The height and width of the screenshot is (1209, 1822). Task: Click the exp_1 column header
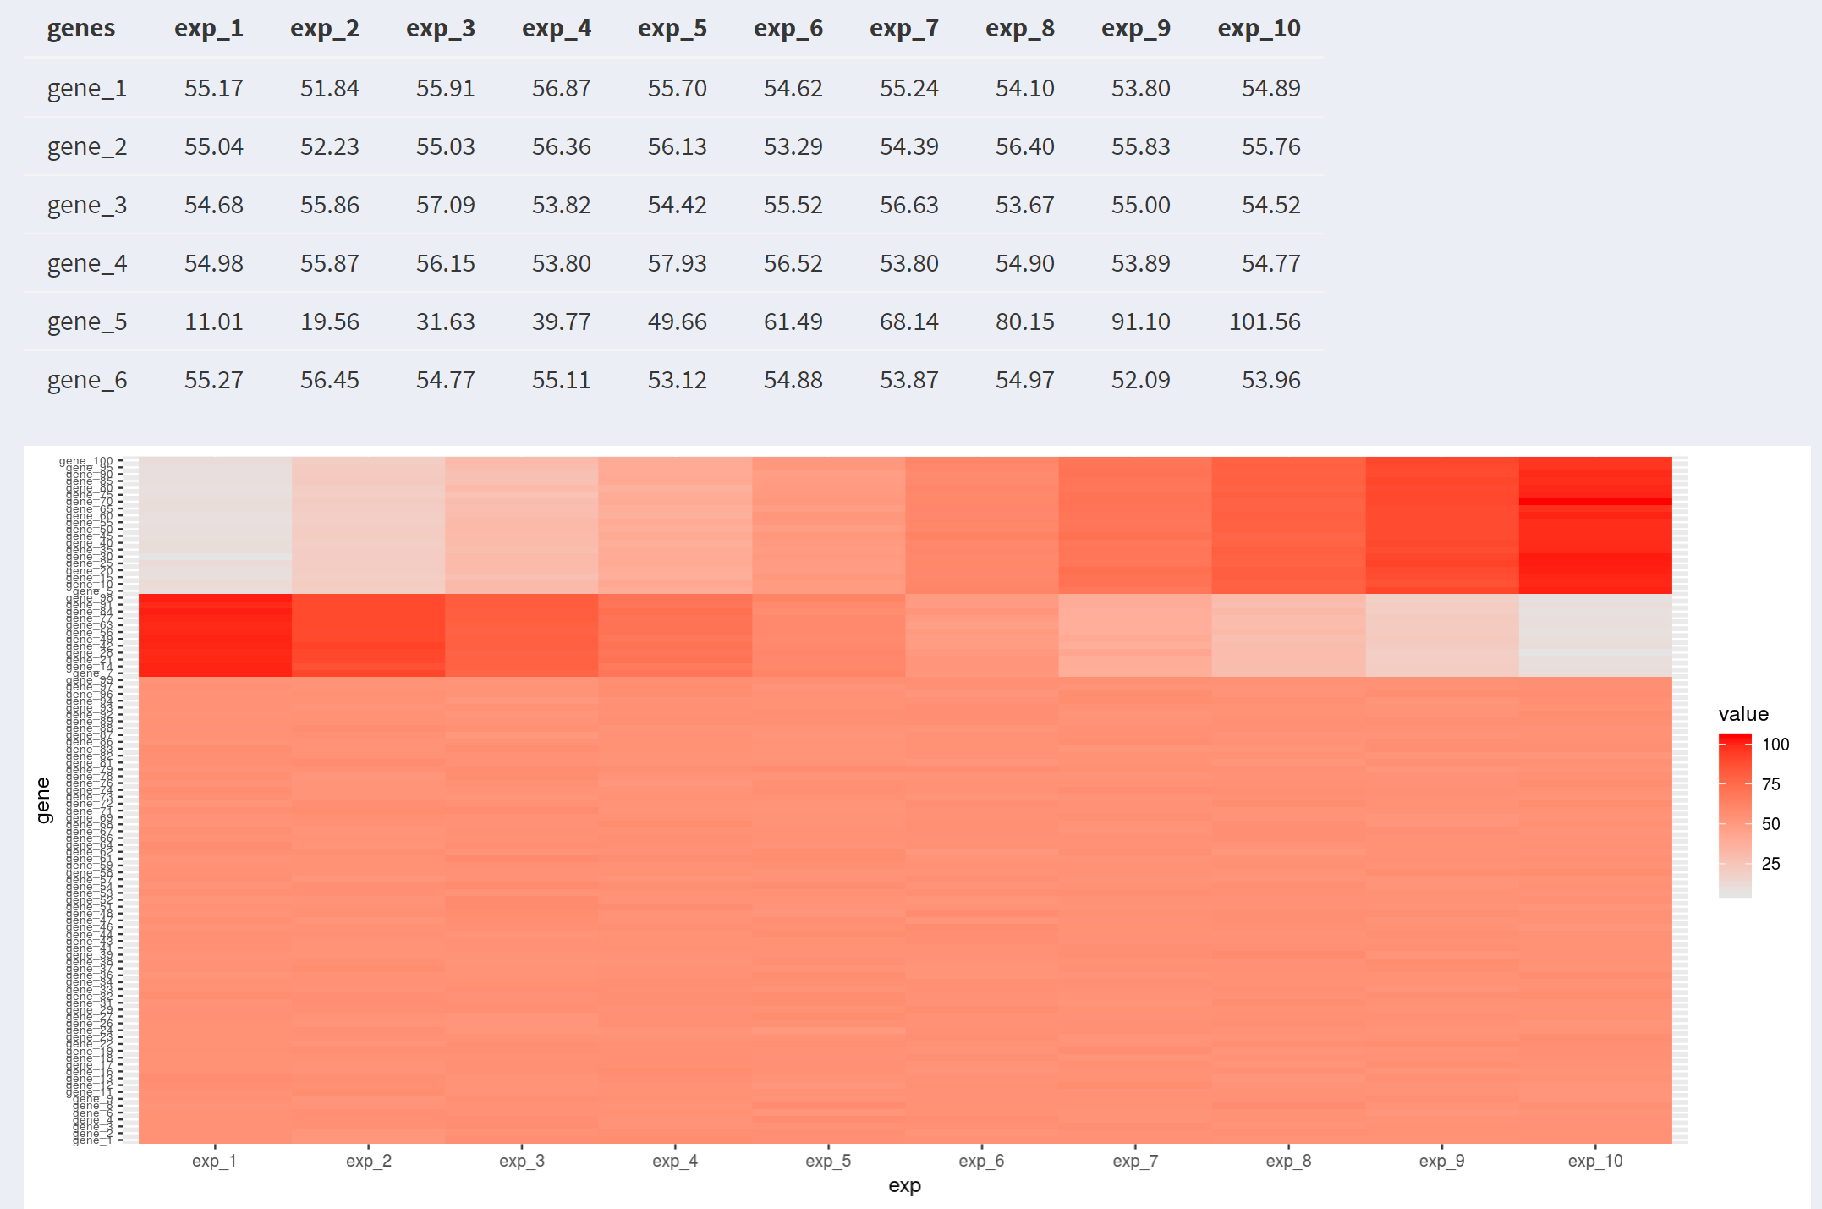[x=208, y=28]
